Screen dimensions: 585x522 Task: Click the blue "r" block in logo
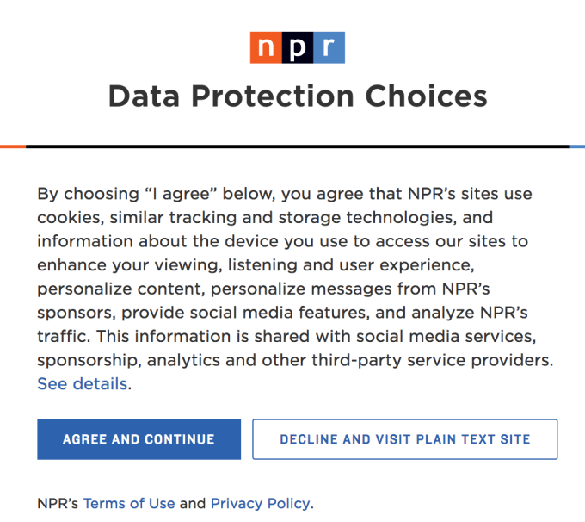point(329,47)
